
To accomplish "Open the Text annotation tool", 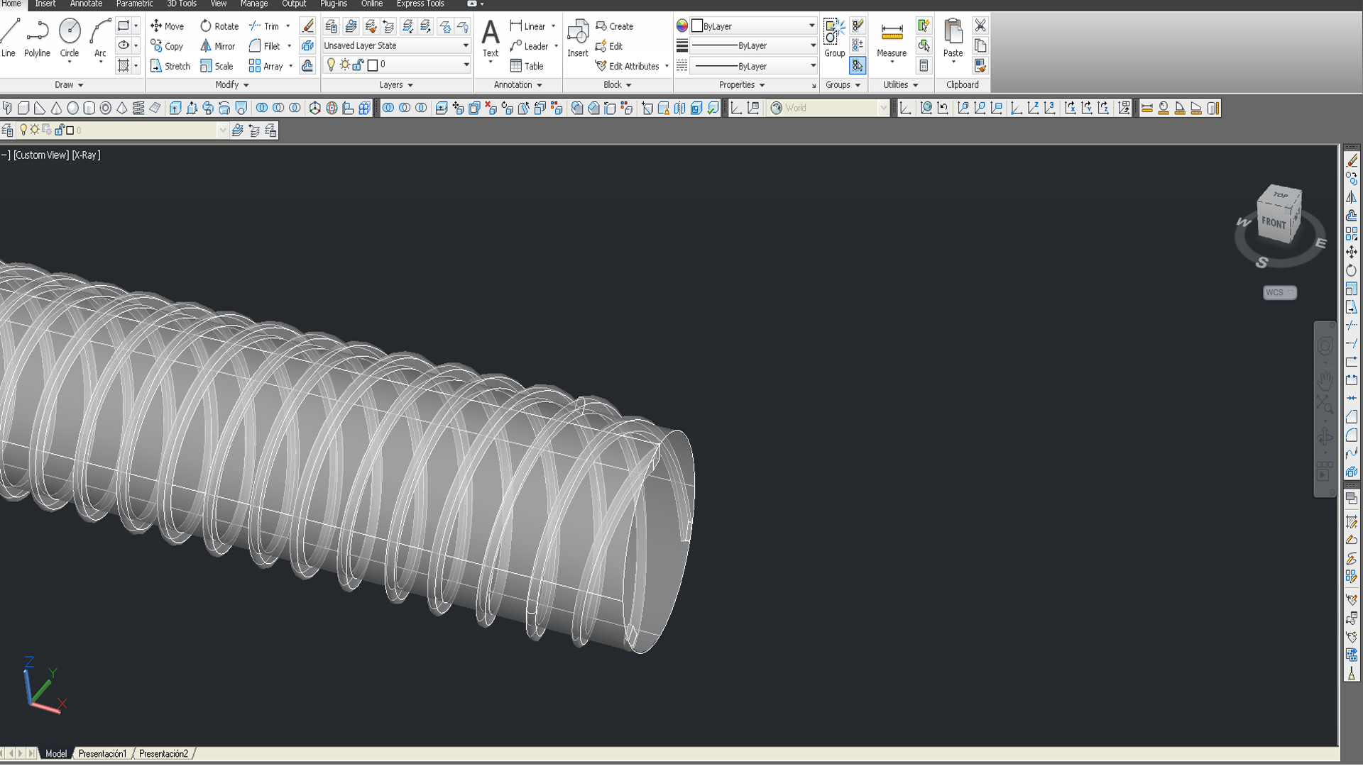I will pos(491,40).
